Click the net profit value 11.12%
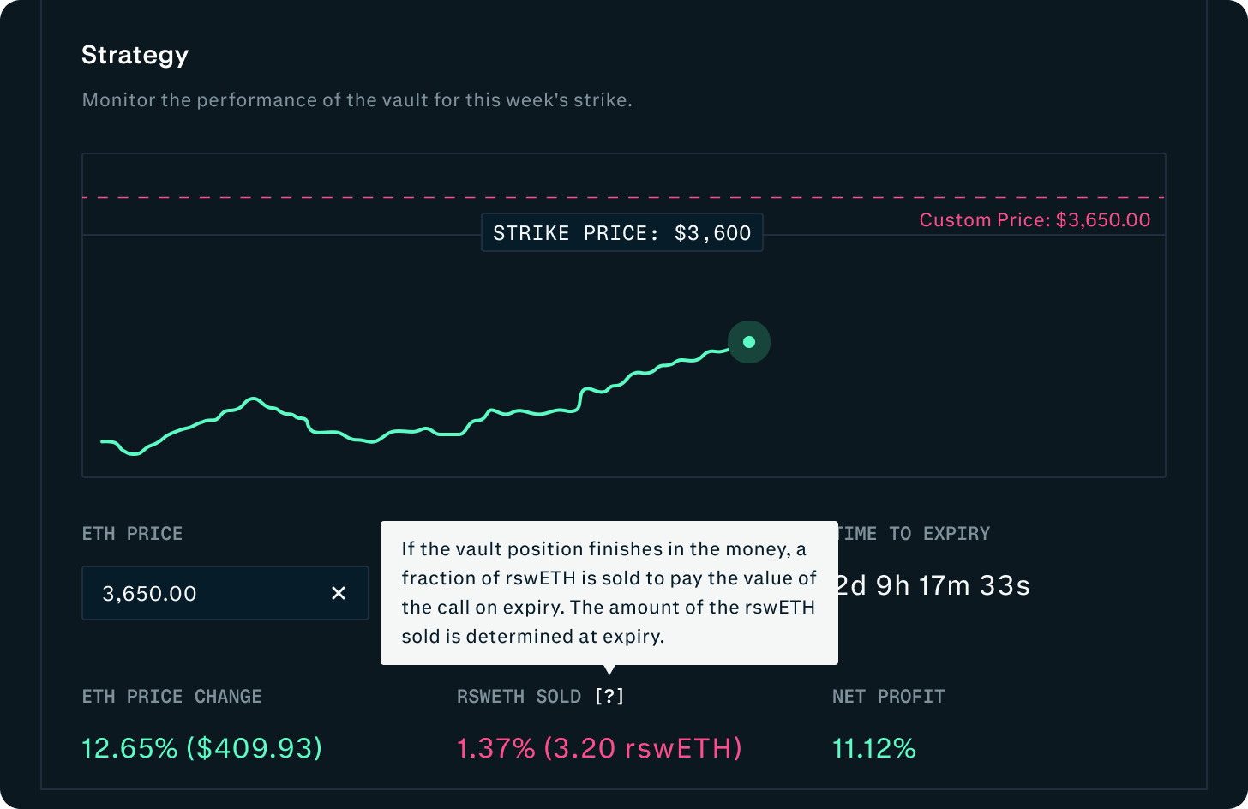The height and width of the screenshot is (809, 1248). 874,748
